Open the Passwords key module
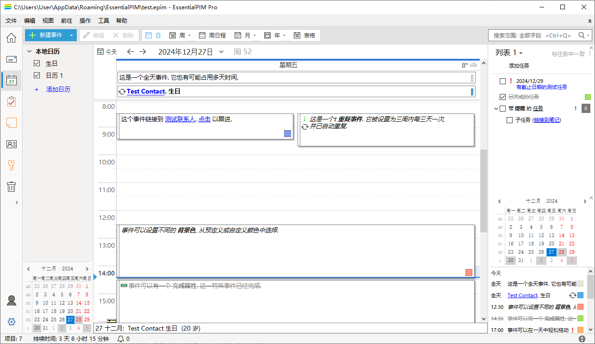595x344 pixels. pos(11,165)
